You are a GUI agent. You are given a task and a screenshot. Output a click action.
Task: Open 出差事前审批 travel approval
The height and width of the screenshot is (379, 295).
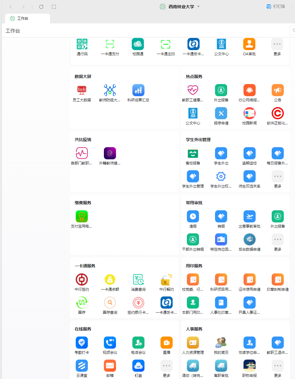tap(249, 217)
